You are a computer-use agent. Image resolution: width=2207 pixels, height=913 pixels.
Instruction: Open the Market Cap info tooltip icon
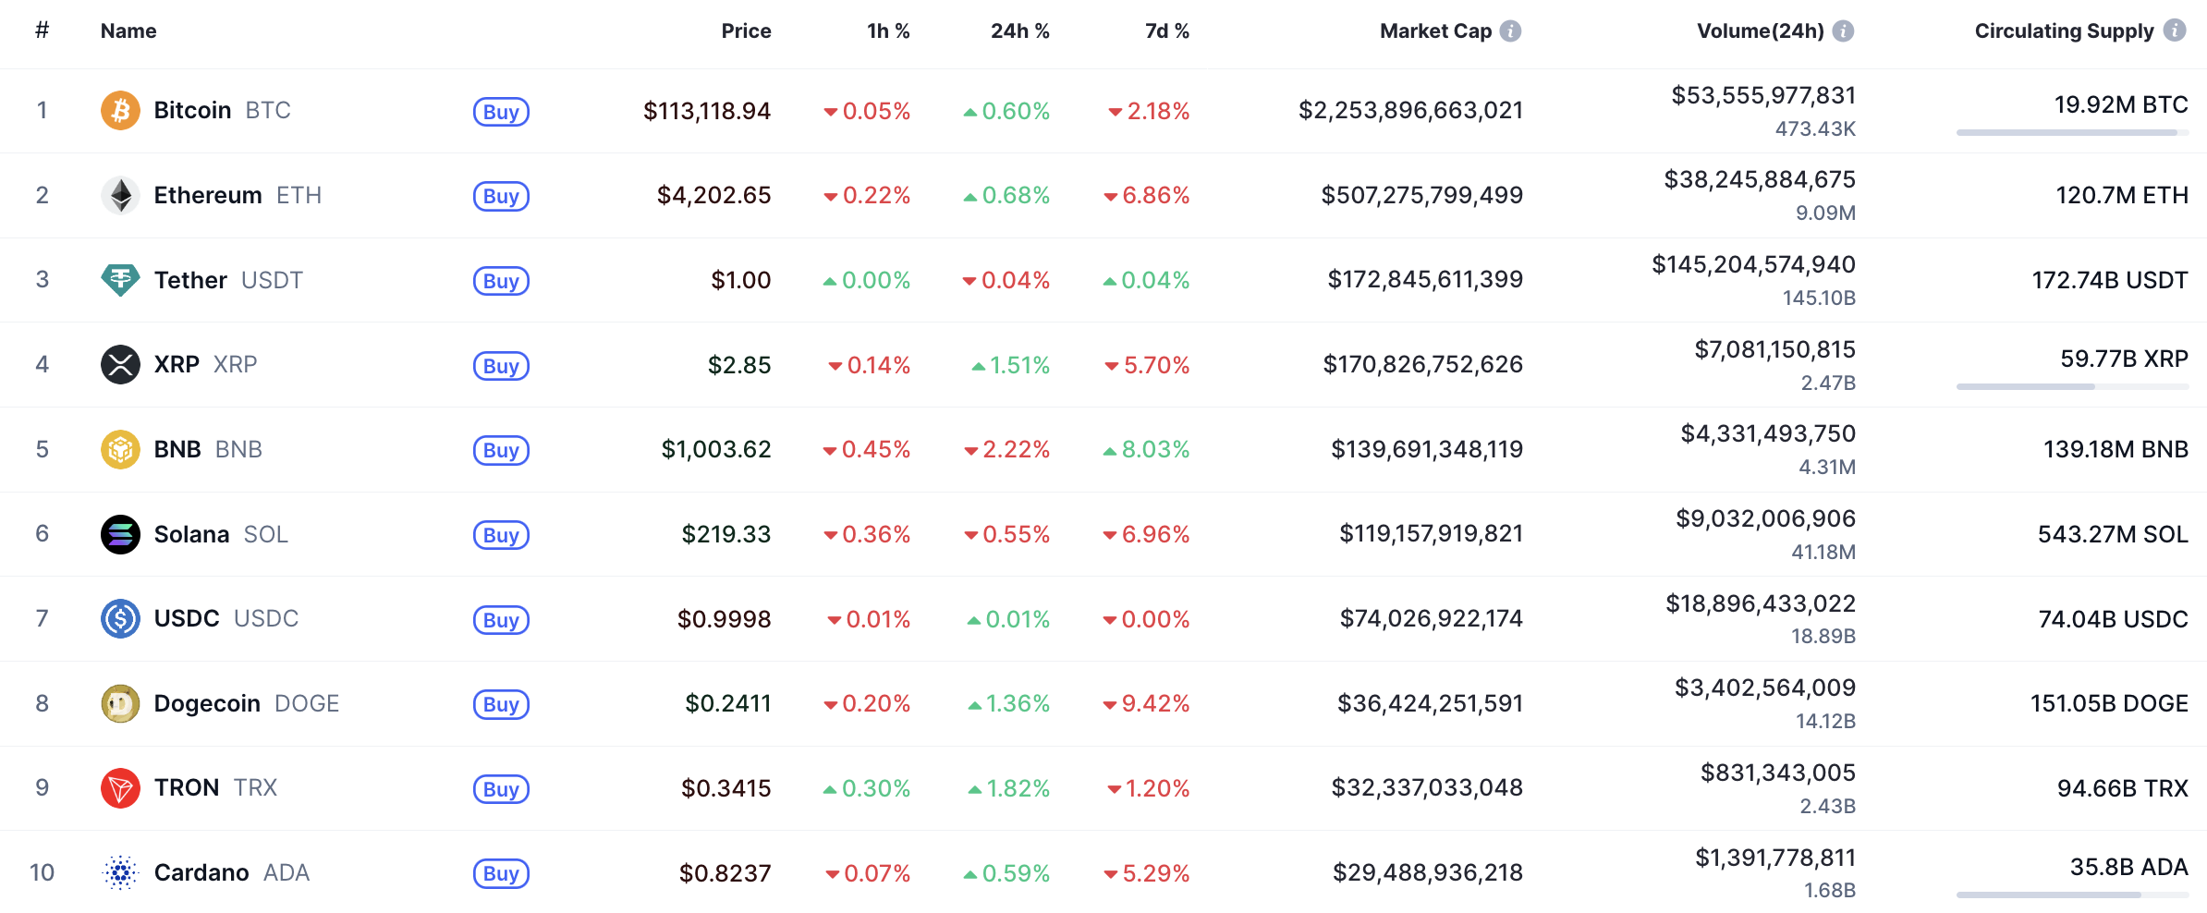1510,31
